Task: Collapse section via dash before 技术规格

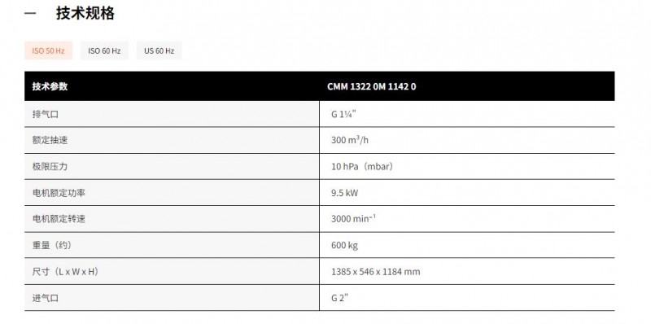Action: (x=30, y=13)
